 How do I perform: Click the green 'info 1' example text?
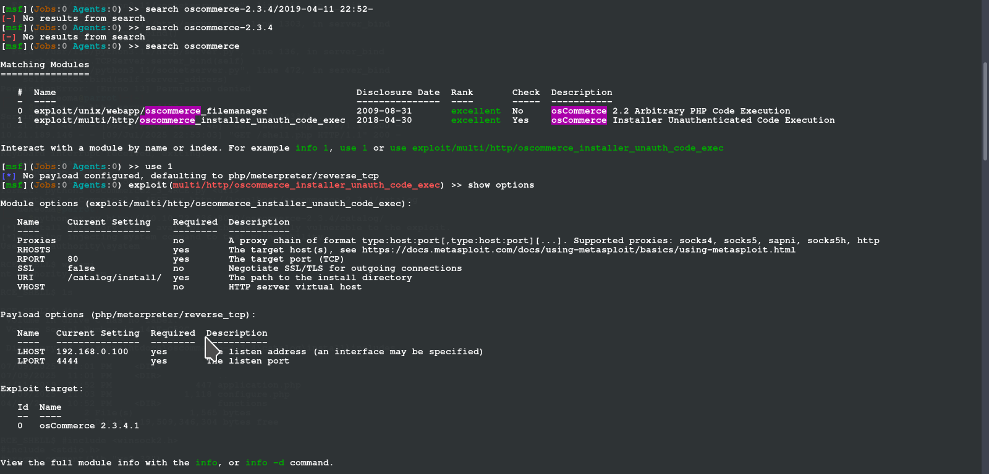pos(312,148)
